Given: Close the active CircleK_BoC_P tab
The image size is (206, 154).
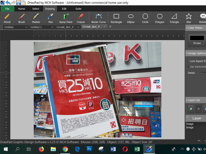Looking at the screenshot, I should [x=104, y=27].
